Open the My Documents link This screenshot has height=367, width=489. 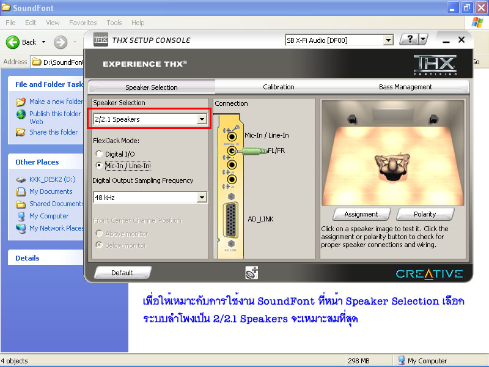pyautogui.click(x=51, y=191)
